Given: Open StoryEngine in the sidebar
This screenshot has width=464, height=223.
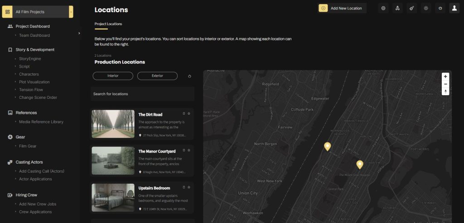Looking at the screenshot, I should point(30,58).
